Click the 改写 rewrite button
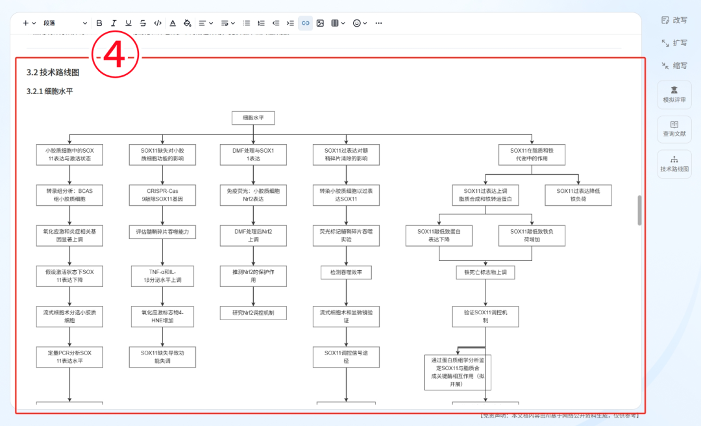This screenshot has height=426, width=701. click(674, 20)
